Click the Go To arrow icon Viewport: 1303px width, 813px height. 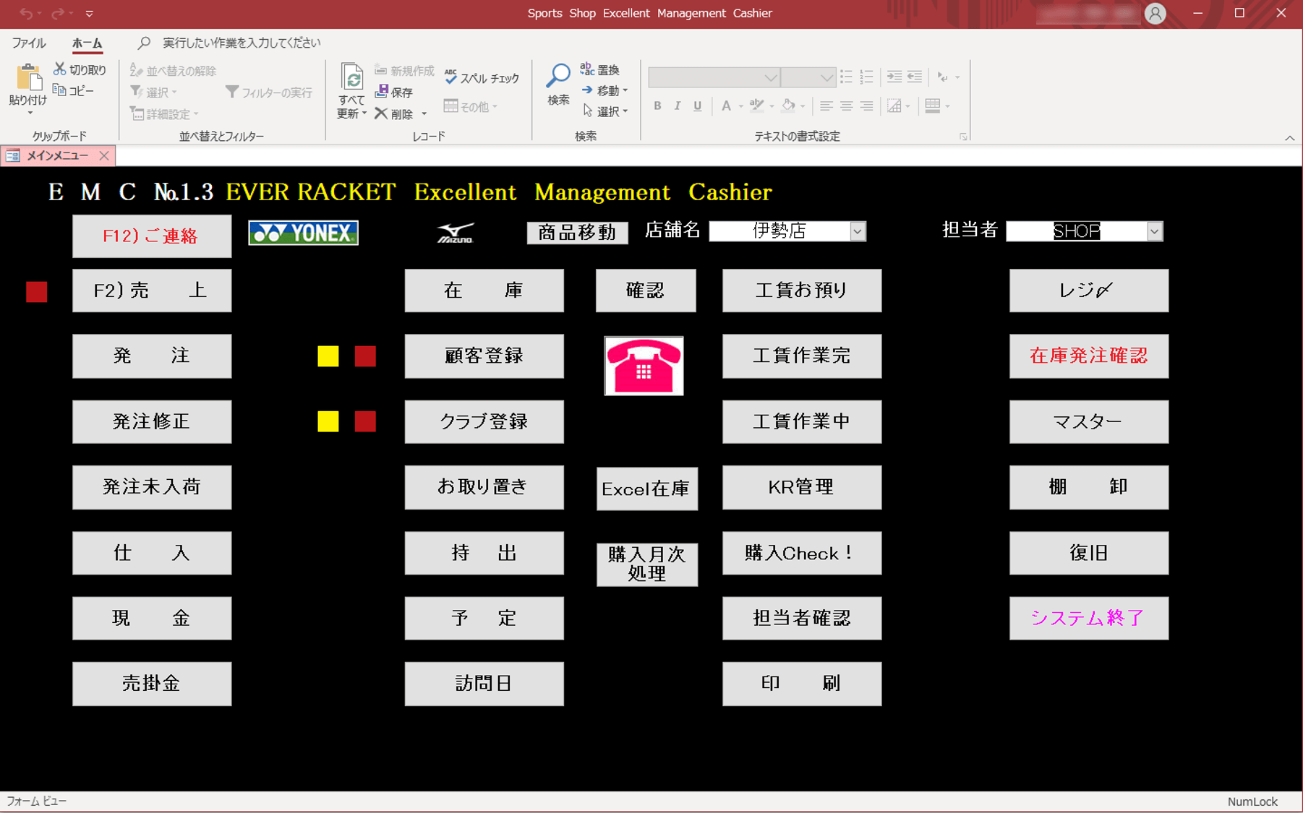click(587, 90)
